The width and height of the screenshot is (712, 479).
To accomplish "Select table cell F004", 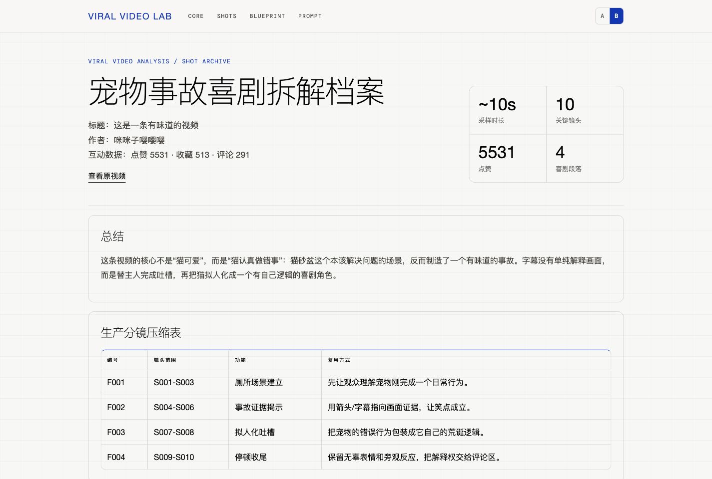I will (x=124, y=457).
